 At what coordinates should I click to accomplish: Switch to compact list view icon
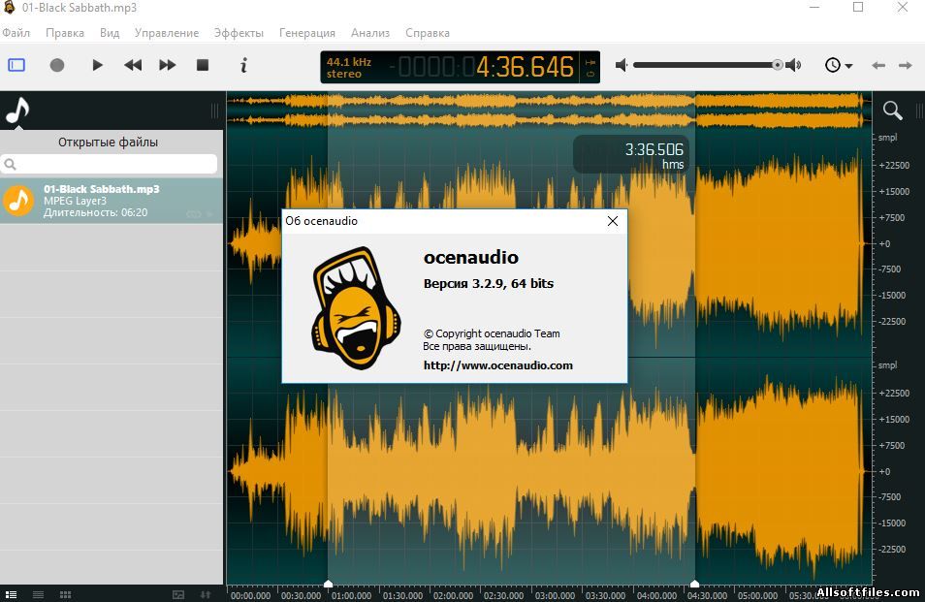pyautogui.click(x=39, y=594)
